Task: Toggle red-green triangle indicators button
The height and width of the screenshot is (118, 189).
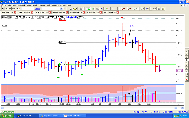Action: tap(88, 9)
